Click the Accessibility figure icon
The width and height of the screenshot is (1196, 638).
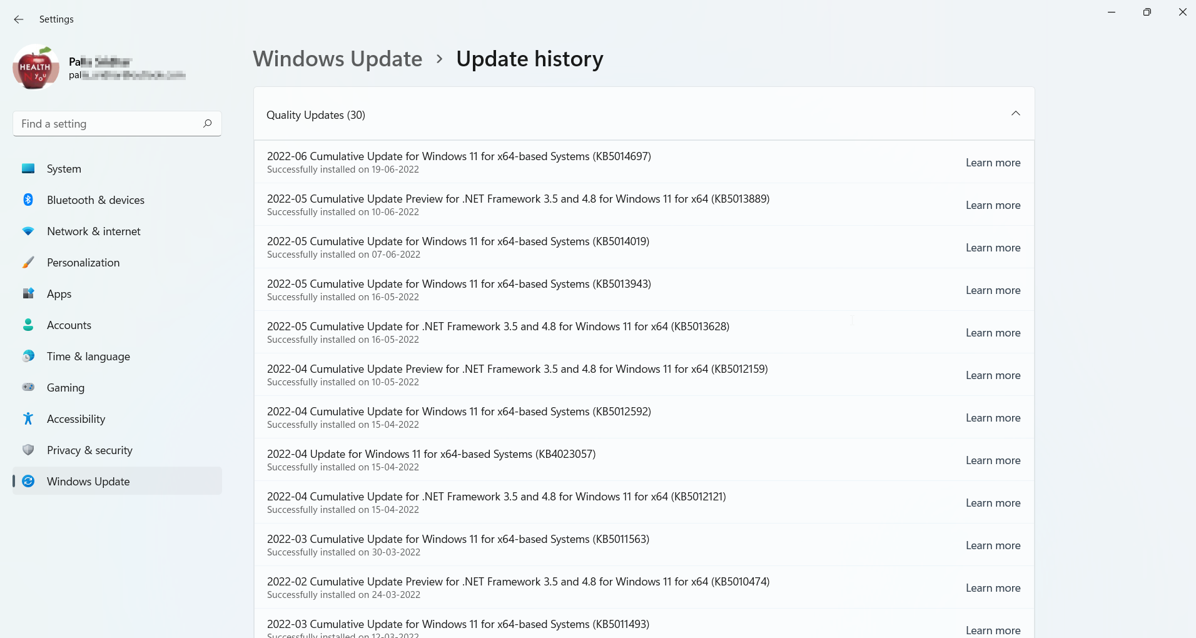[x=28, y=419]
